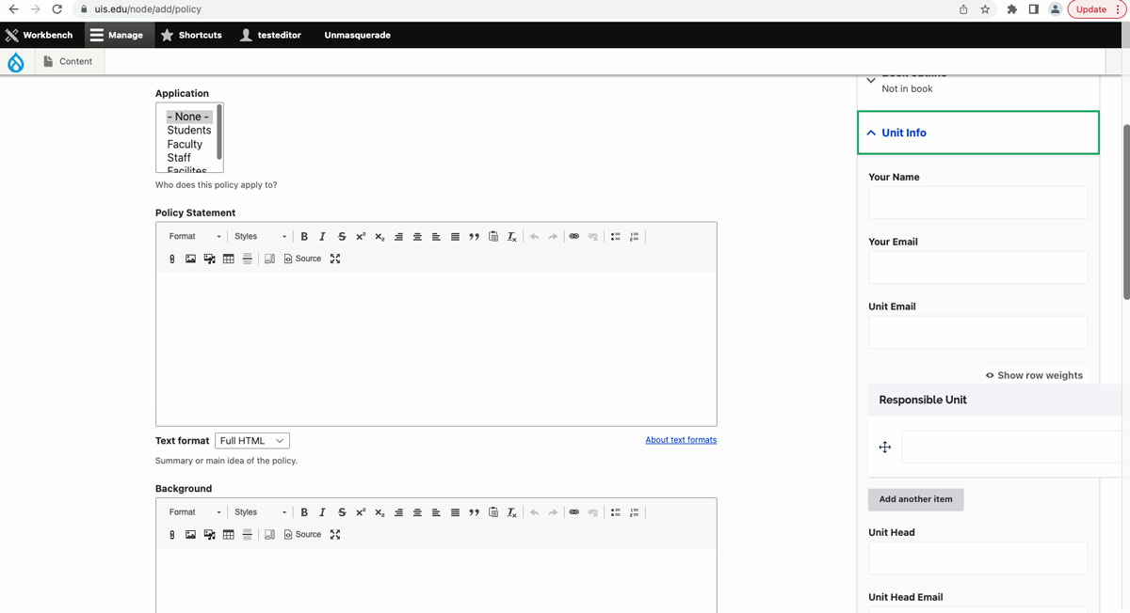Image resolution: width=1130 pixels, height=613 pixels.
Task: Focus the Your Email field
Action: coord(978,267)
